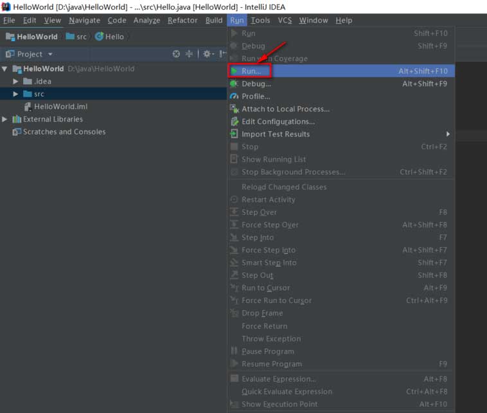Image resolution: width=487 pixels, height=413 pixels.
Task: Click the Pause Program icon
Action: point(234,351)
